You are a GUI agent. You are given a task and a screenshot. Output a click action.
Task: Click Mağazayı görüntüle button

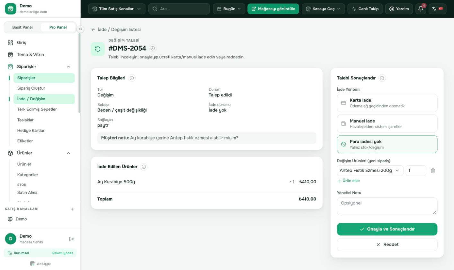pos(273,9)
